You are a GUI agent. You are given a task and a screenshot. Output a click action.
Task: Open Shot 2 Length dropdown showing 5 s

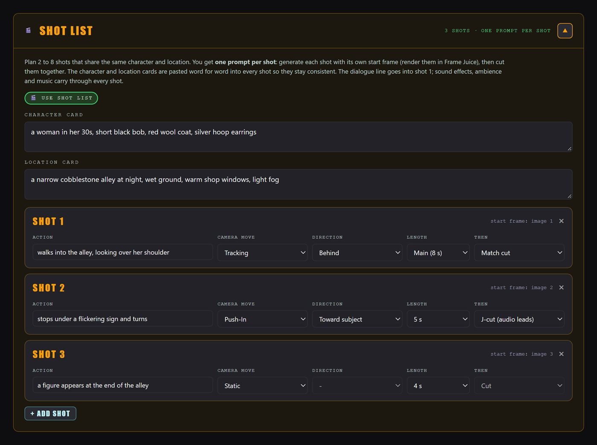(438, 319)
